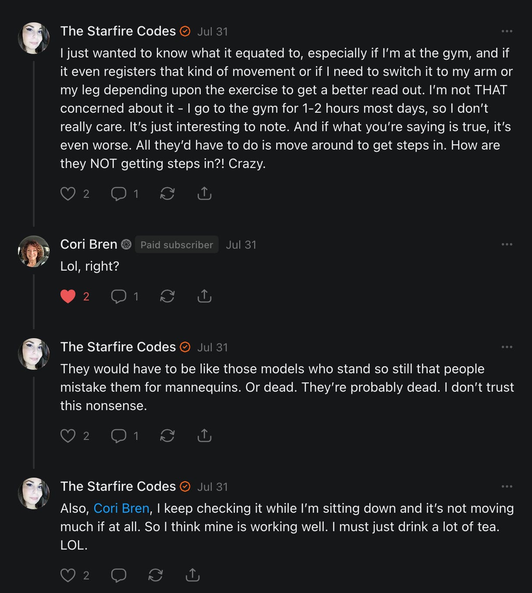Open more options on Cori Bren's comment

pyautogui.click(x=507, y=244)
